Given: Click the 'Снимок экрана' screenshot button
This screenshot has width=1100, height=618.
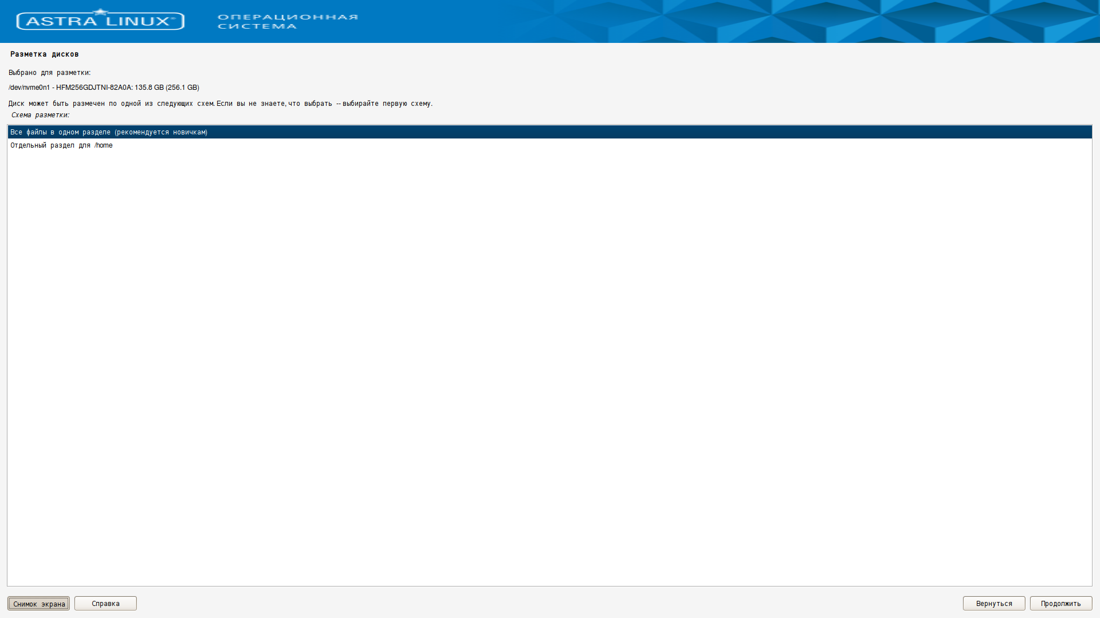Looking at the screenshot, I should [38, 604].
